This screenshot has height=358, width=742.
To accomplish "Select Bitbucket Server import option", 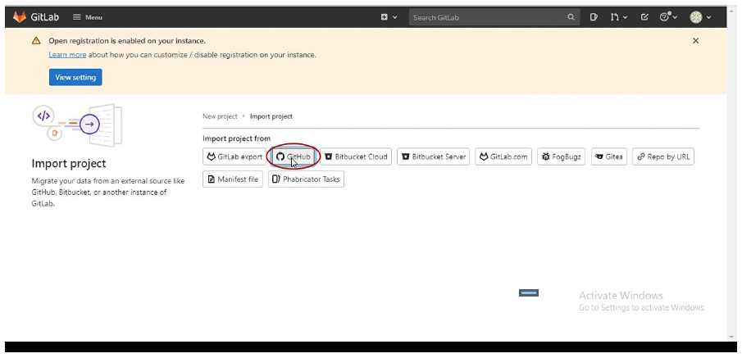I will click(434, 156).
